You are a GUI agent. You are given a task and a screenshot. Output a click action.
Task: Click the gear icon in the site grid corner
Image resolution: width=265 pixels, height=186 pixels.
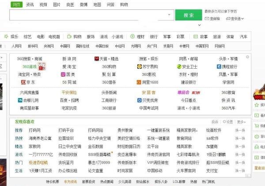pyautogui.click(x=247, y=57)
